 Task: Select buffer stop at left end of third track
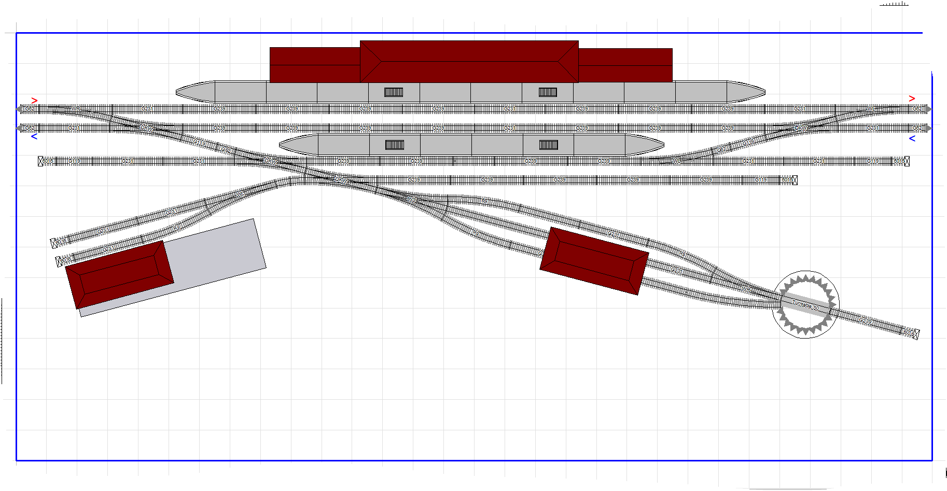(41, 161)
